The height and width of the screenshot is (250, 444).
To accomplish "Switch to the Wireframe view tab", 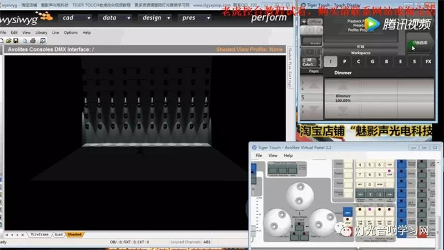I will pos(39,234).
